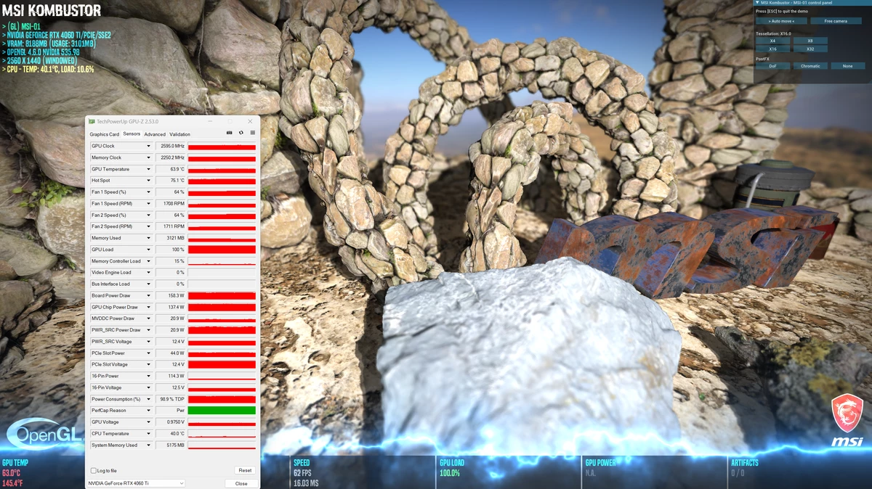Viewport: 872px width, 489px height.
Task: Open the Fan 2 Speed (%) dropdown
Action: [149, 215]
